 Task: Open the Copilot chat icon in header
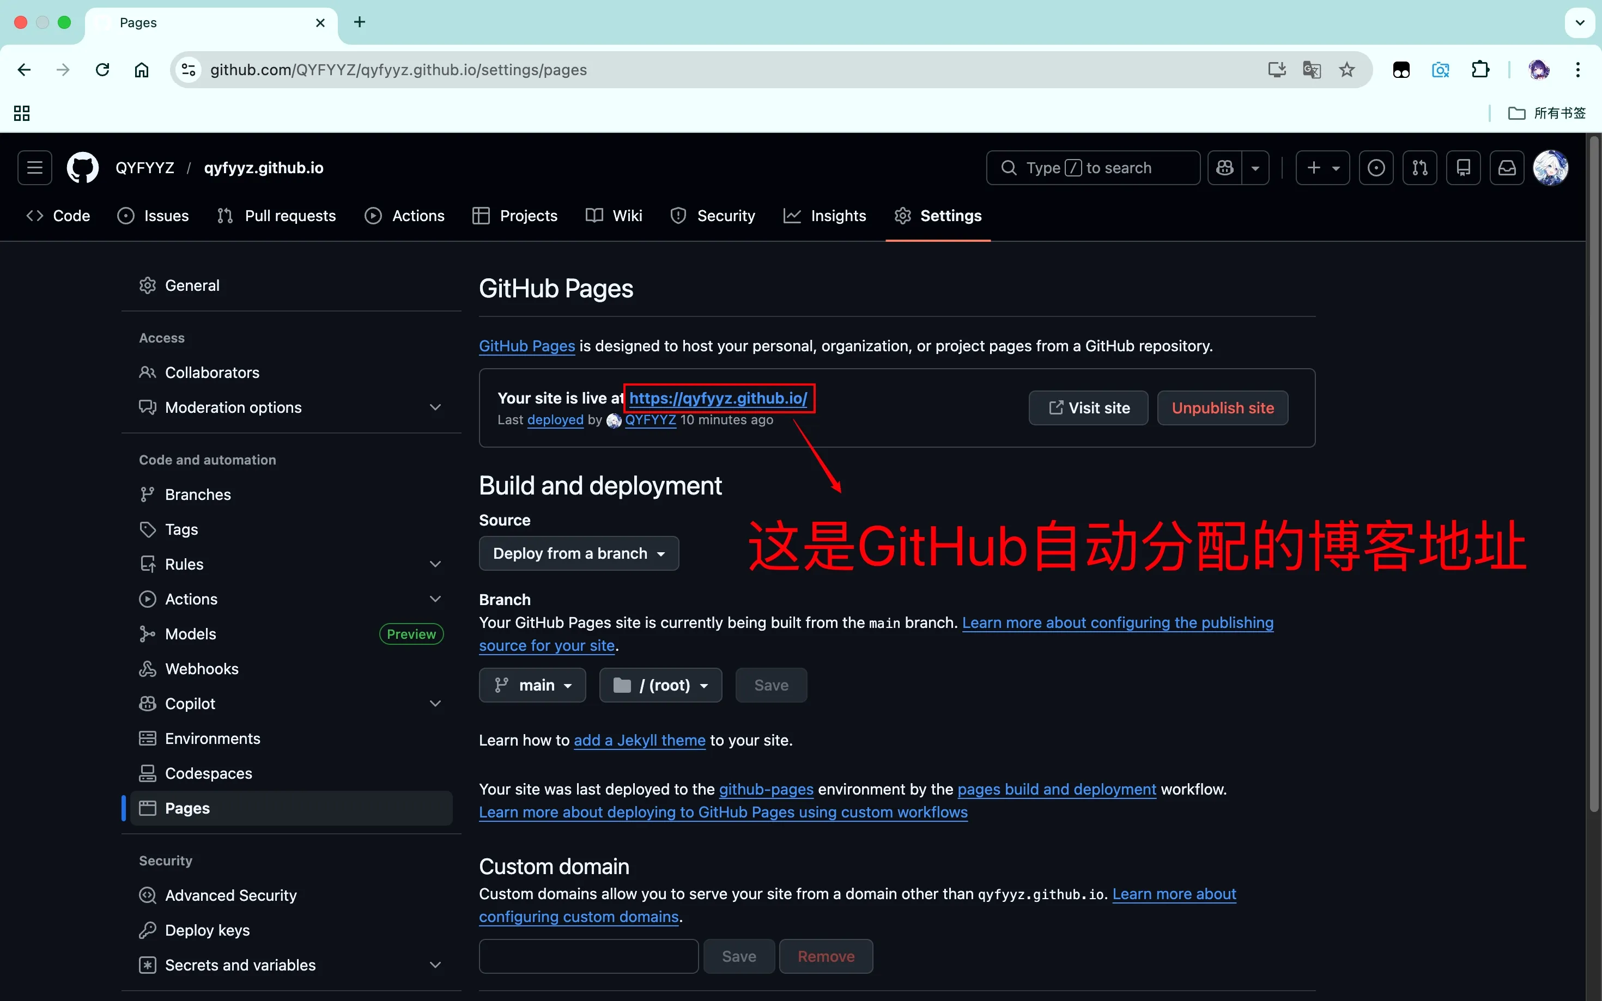(1224, 168)
